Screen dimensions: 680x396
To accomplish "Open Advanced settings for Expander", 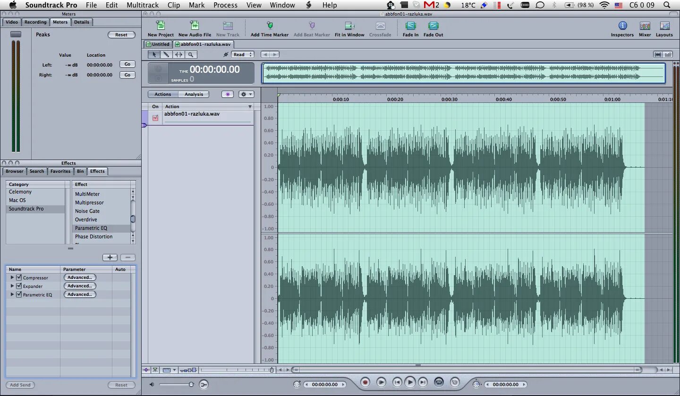I will 80,286.
